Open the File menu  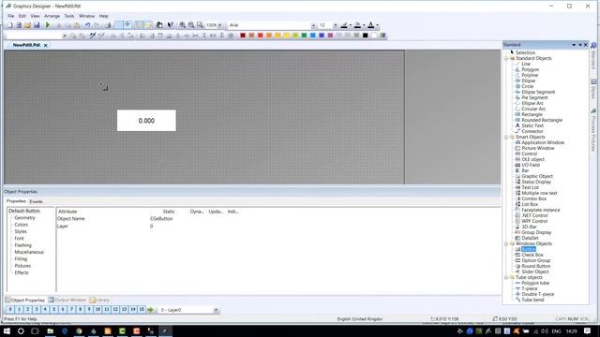pyautogui.click(x=10, y=16)
